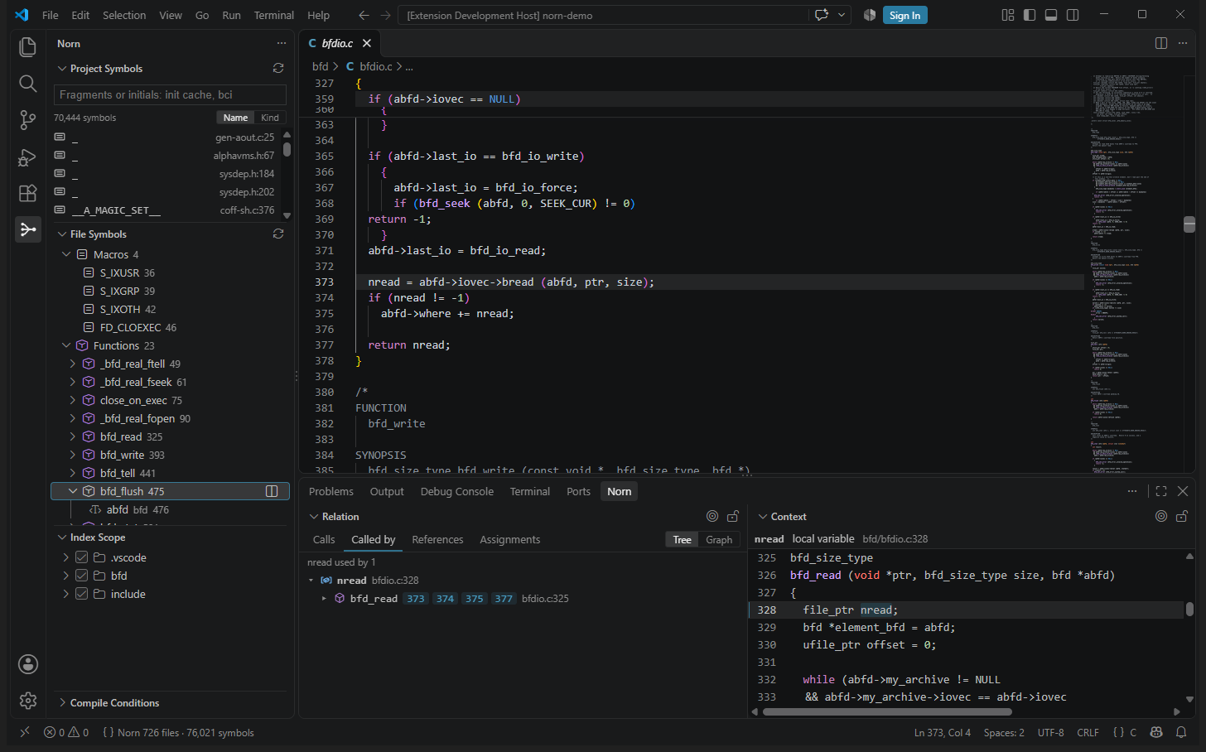Toggle the include scope checkbox

point(81,594)
